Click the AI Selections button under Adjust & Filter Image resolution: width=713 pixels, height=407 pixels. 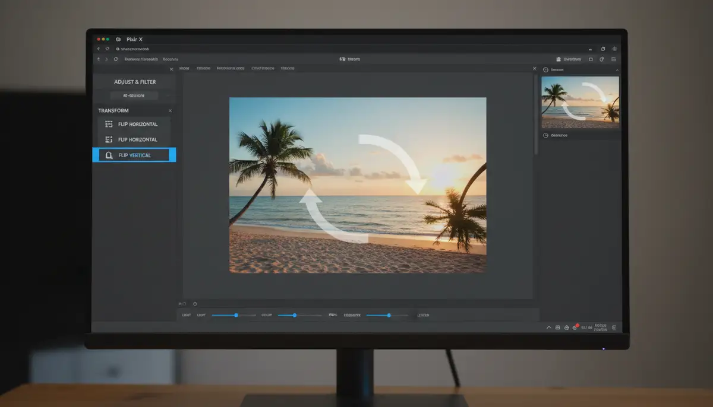tap(135, 95)
